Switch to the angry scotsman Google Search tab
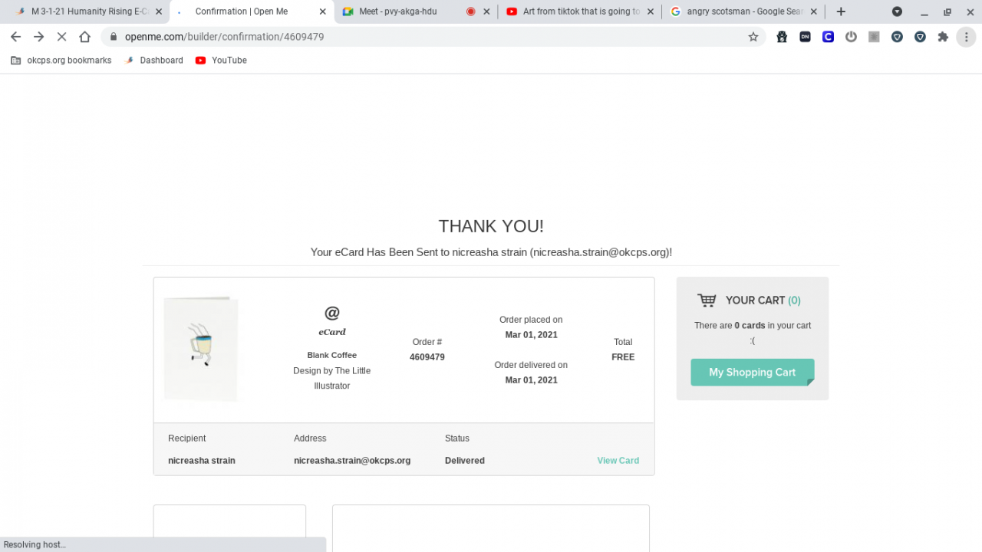Image resolution: width=982 pixels, height=552 pixels. pyautogui.click(x=736, y=11)
